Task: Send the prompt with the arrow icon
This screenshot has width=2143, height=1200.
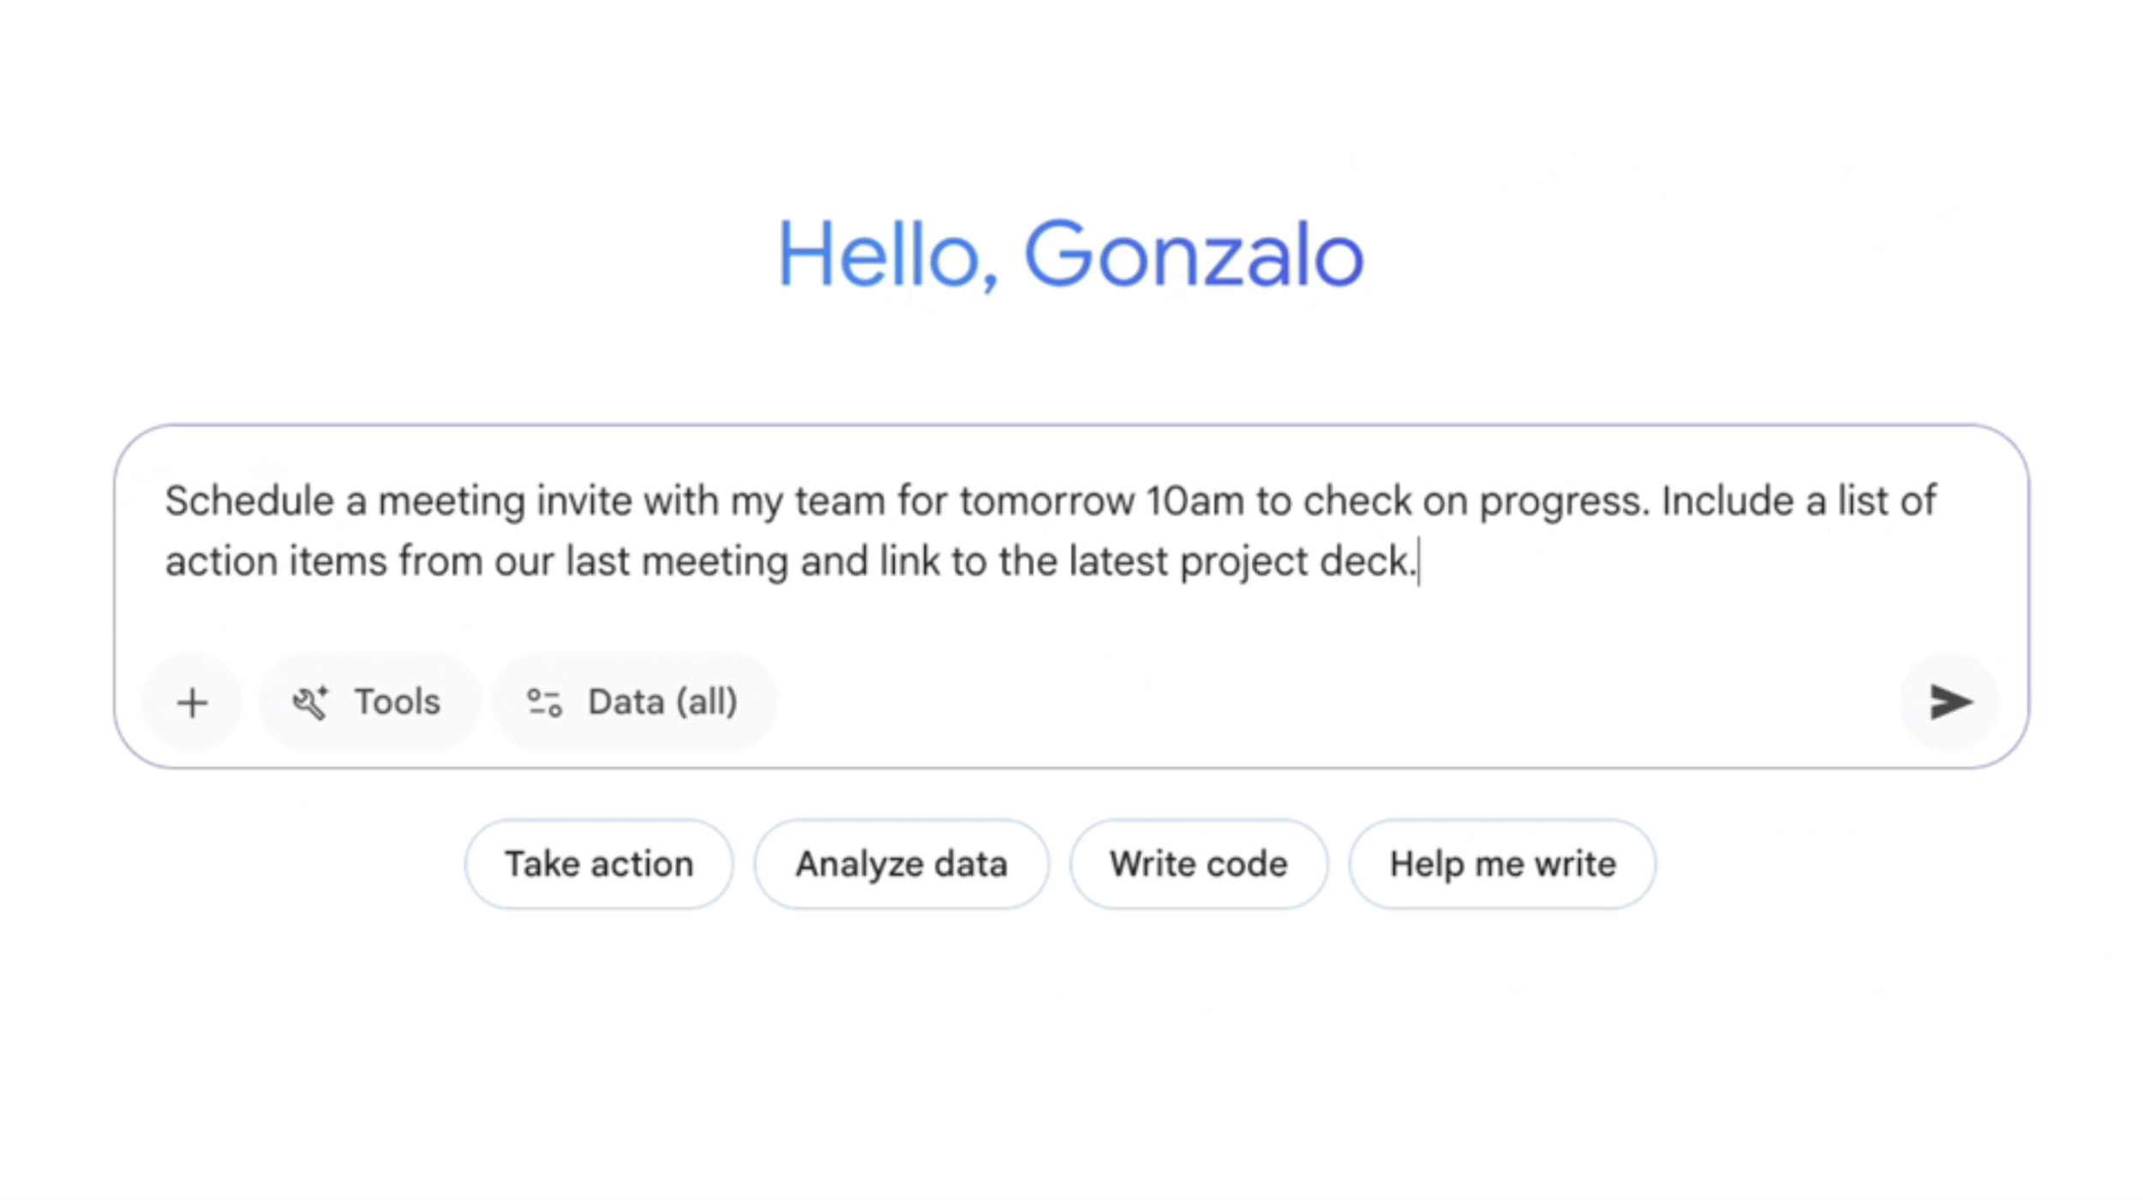Action: click(1949, 702)
